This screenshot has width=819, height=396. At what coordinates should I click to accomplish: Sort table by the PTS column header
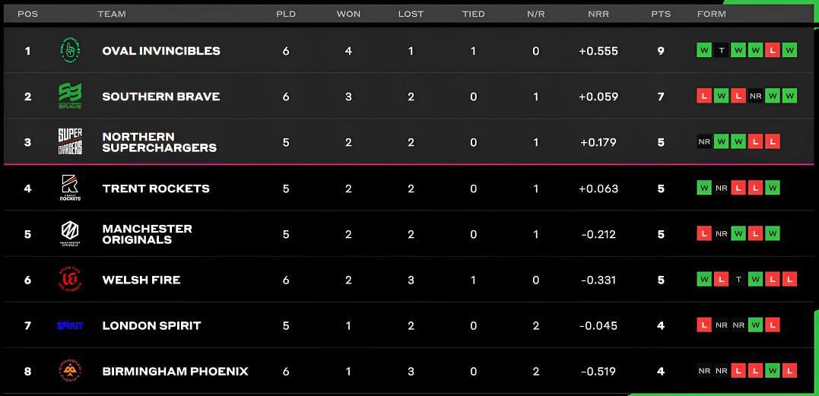[x=661, y=14]
